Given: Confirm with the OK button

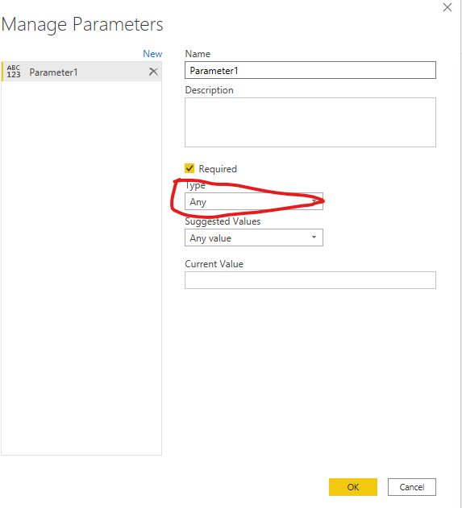Looking at the screenshot, I should pyautogui.click(x=353, y=487).
